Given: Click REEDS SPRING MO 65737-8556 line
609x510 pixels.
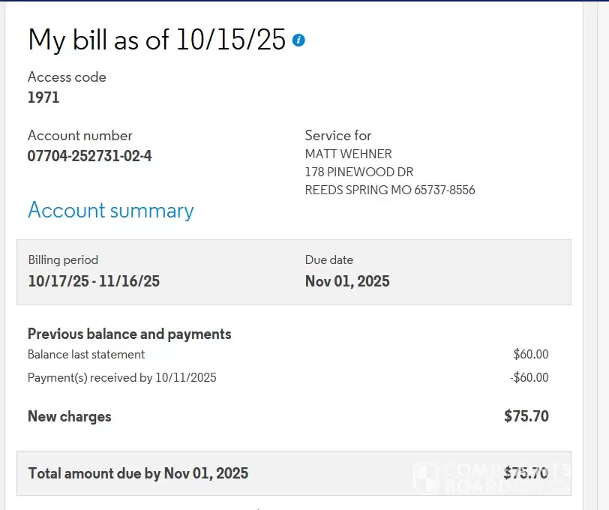Looking at the screenshot, I should [x=389, y=190].
